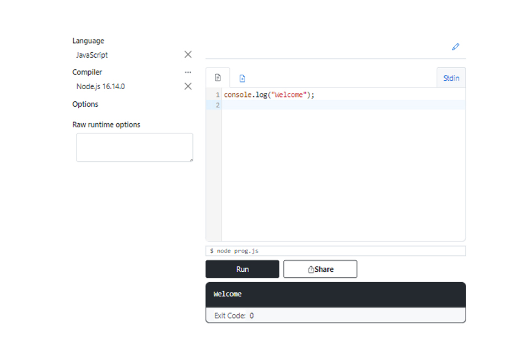Click line number 2 in the gutter
Screen dimensions: 529x351
[x=218, y=105]
